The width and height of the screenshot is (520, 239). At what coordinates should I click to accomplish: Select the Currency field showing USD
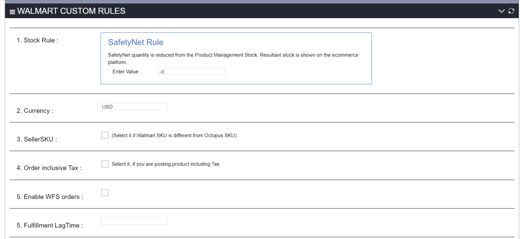pos(134,107)
